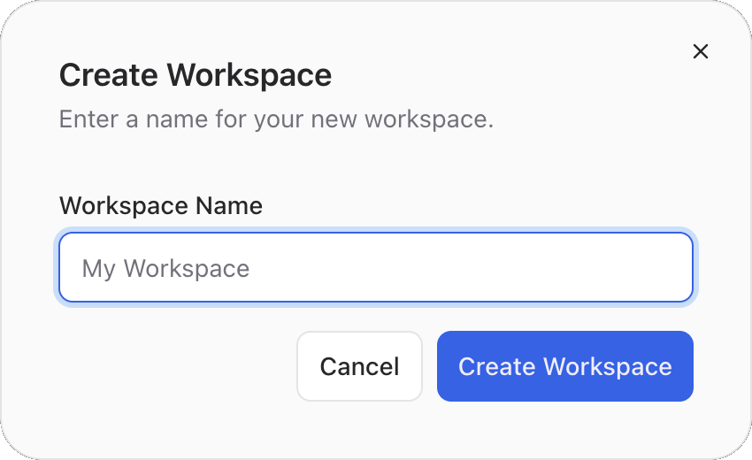
Task: Select the Workspace Name label
Action: click(161, 206)
